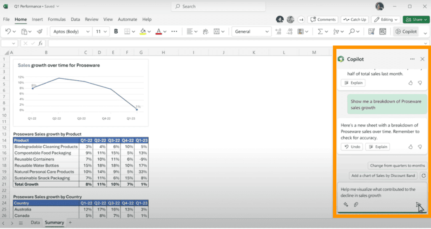This screenshot has width=431, height=229.
Task: Select the Format Painter brush icon
Action: (40, 32)
